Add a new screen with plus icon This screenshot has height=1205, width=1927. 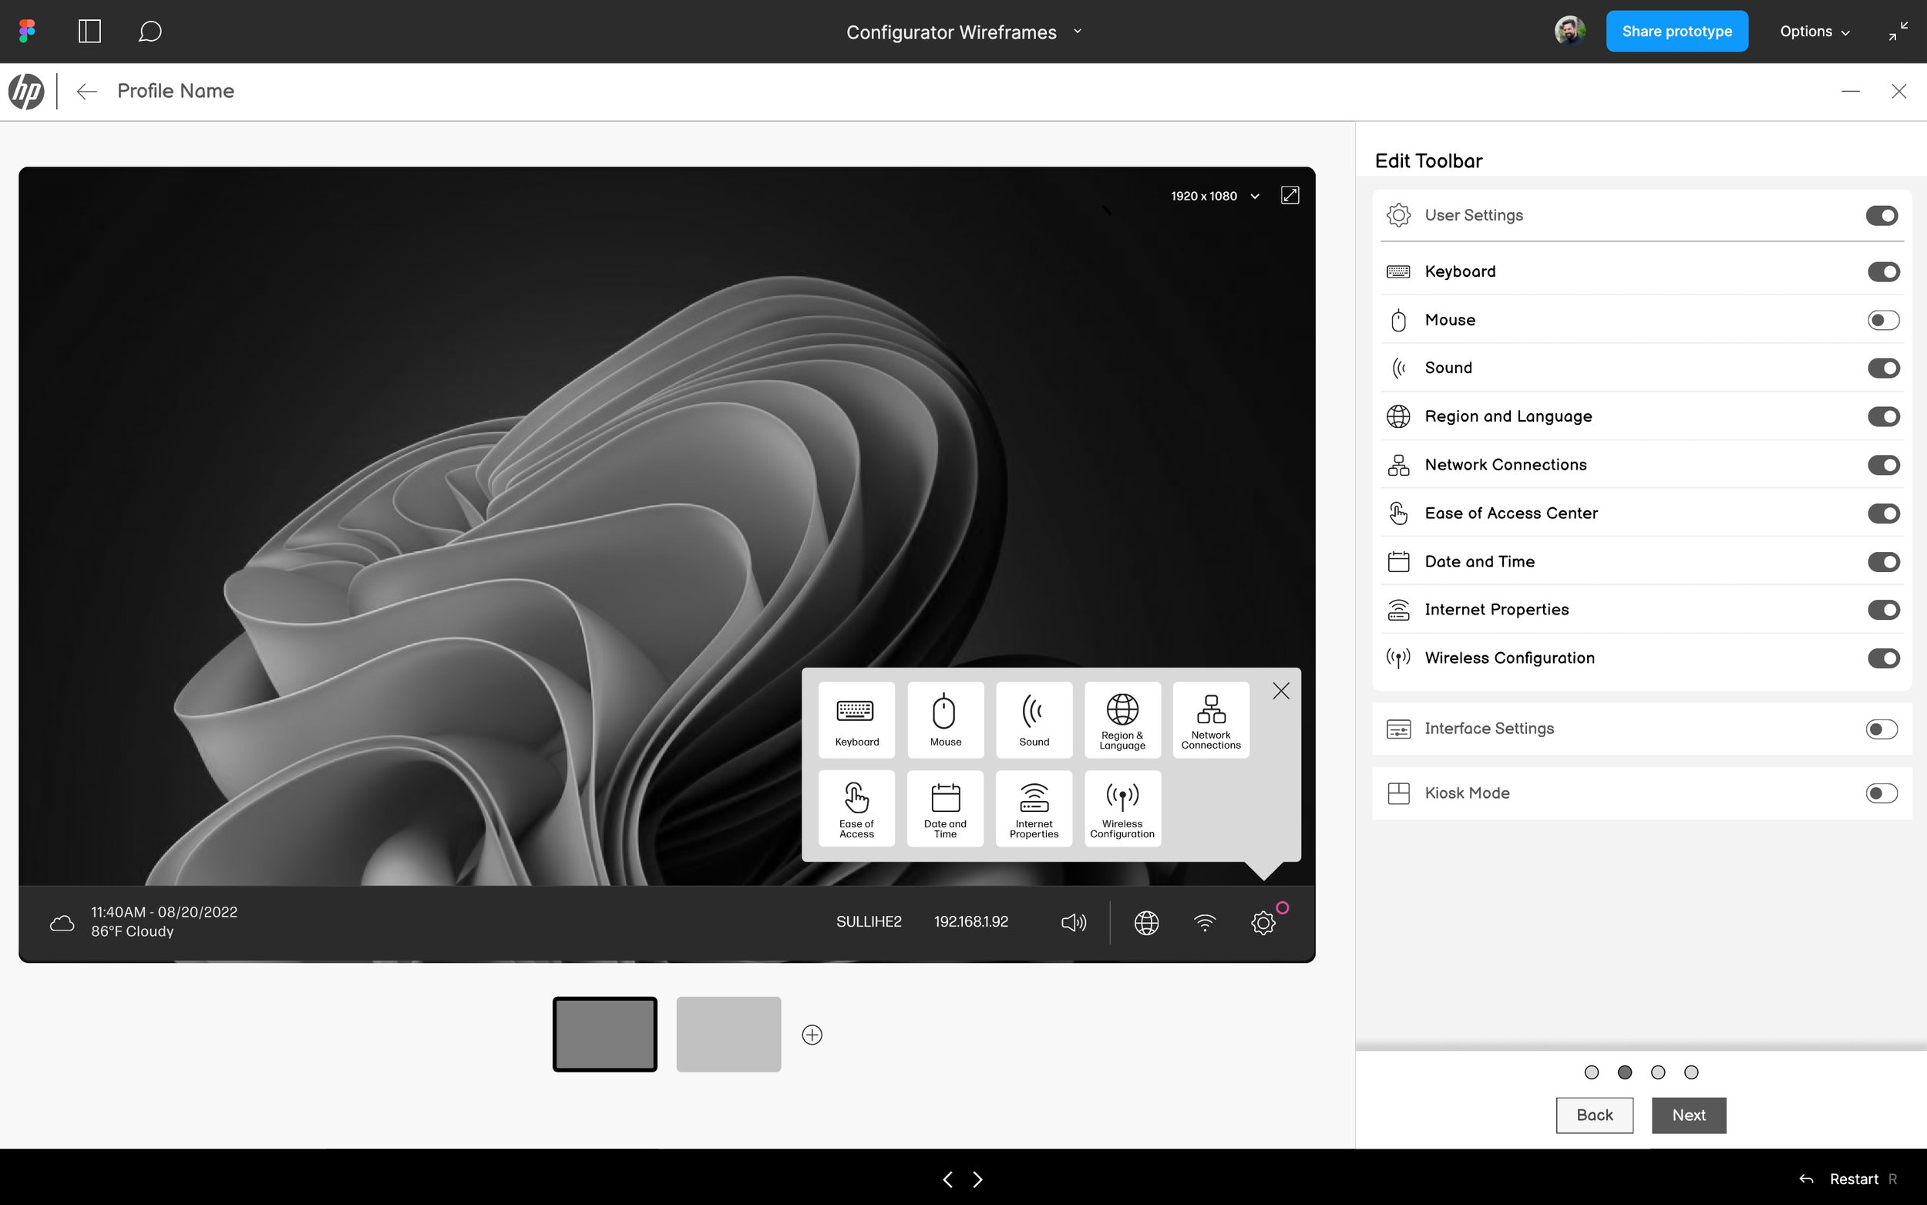812,1035
